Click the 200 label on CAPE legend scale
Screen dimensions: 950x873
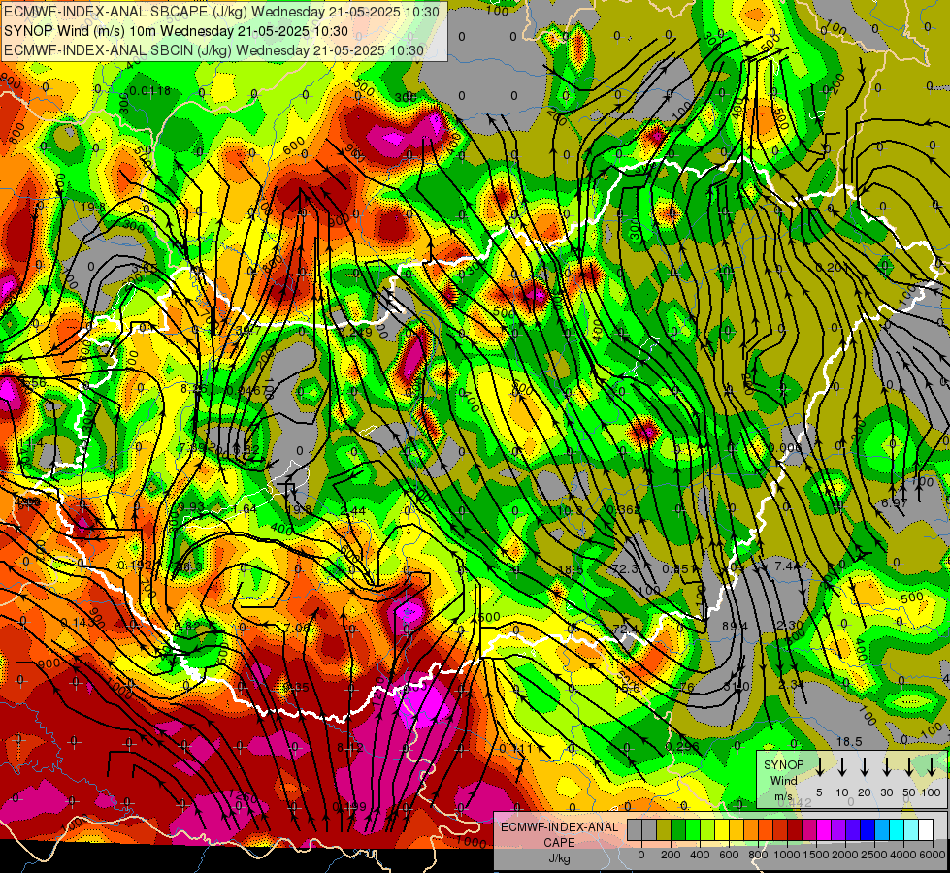671,855
